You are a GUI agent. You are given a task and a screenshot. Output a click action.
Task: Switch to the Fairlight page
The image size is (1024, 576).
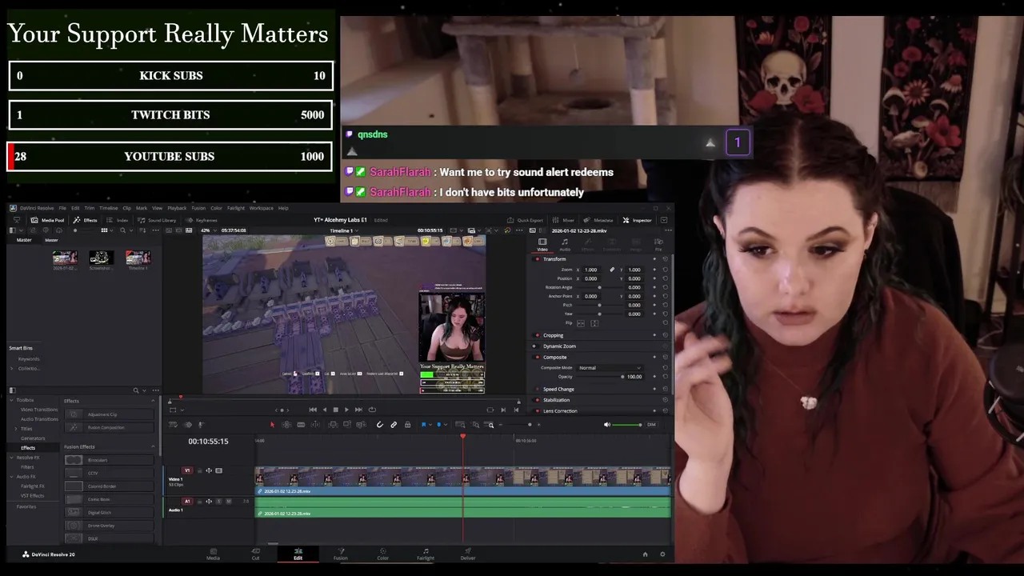(426, 554)
